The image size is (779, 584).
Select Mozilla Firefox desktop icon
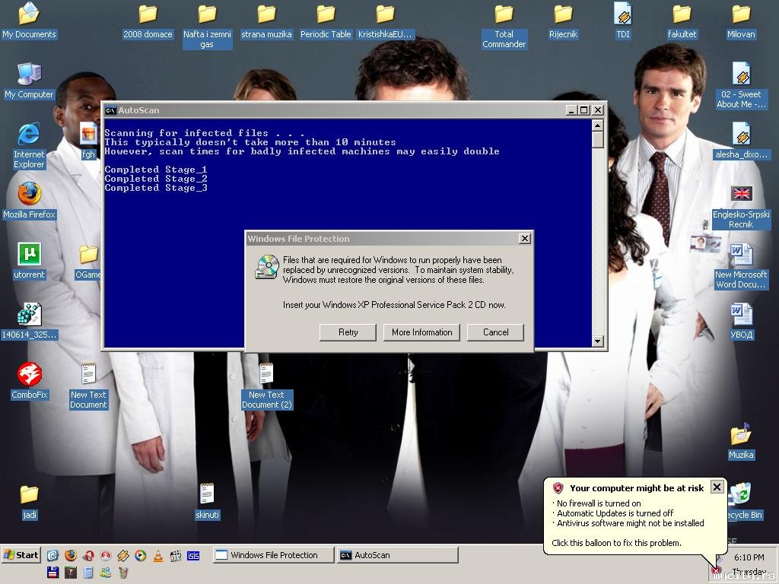point(29,201)
